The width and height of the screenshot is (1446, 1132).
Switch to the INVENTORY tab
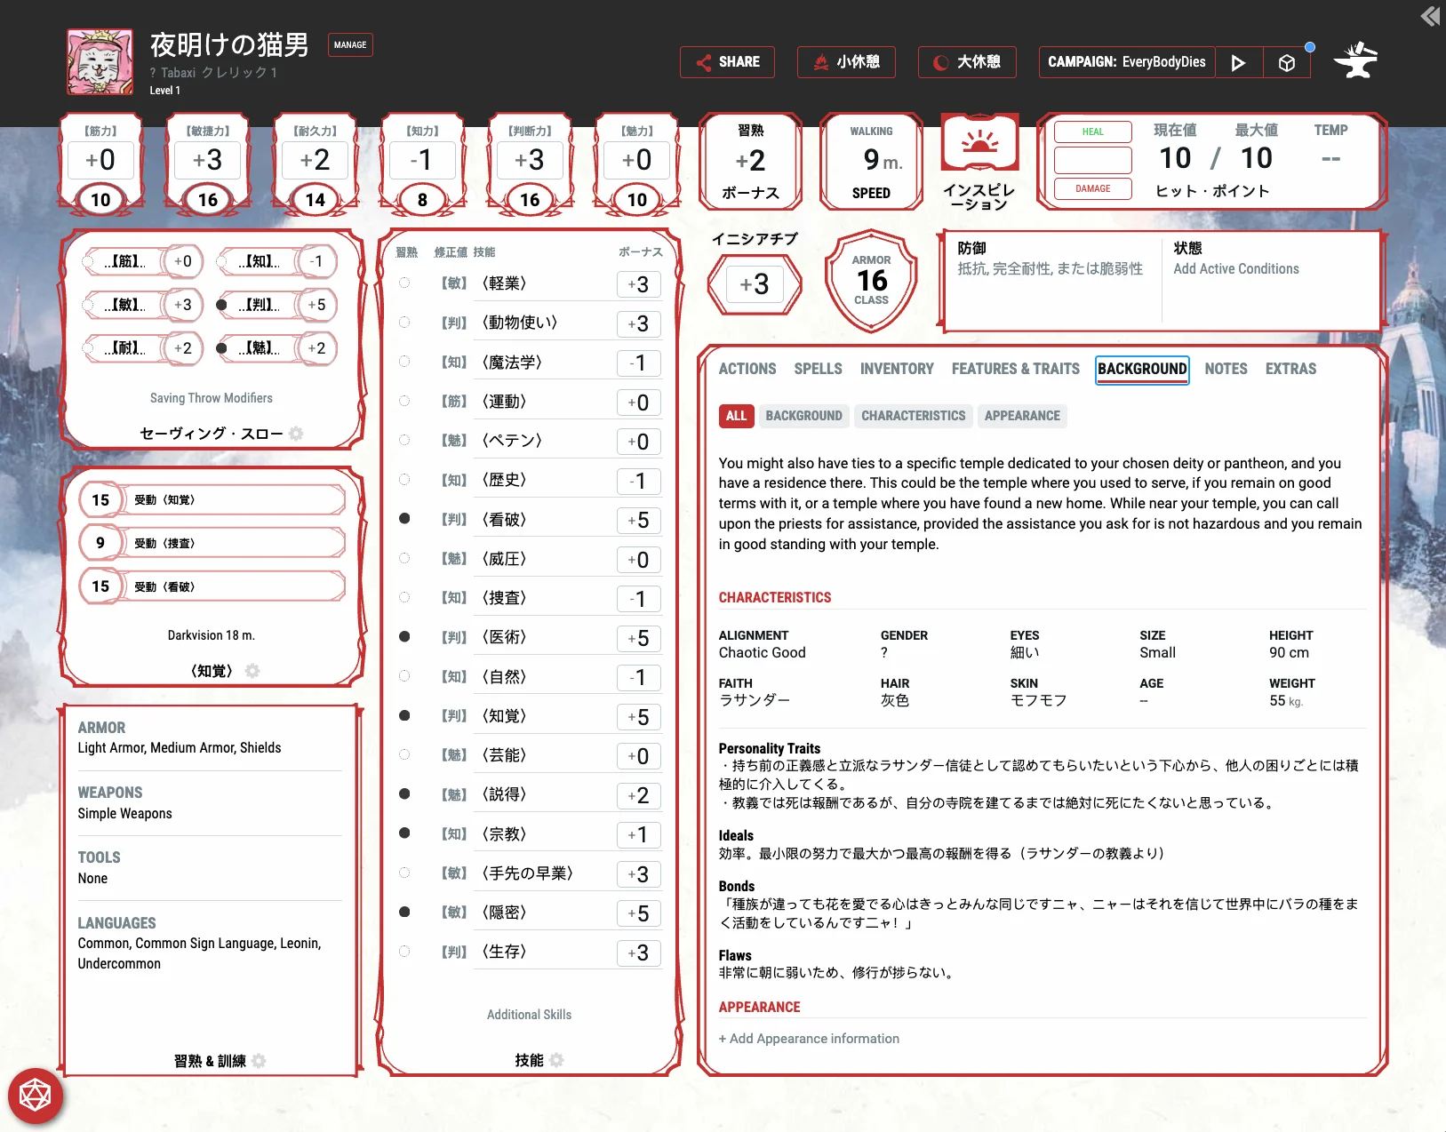click(896, 369)
